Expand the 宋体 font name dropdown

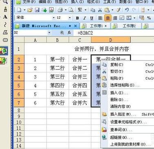[x=53, y=18]
